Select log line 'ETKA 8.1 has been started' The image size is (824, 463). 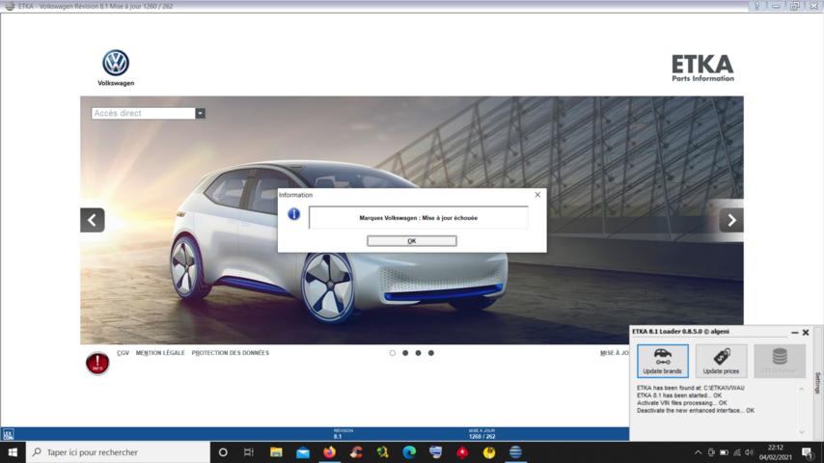tap(679, 395)
